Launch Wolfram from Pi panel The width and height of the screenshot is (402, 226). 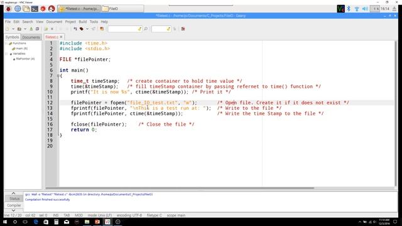pos(52,9)
